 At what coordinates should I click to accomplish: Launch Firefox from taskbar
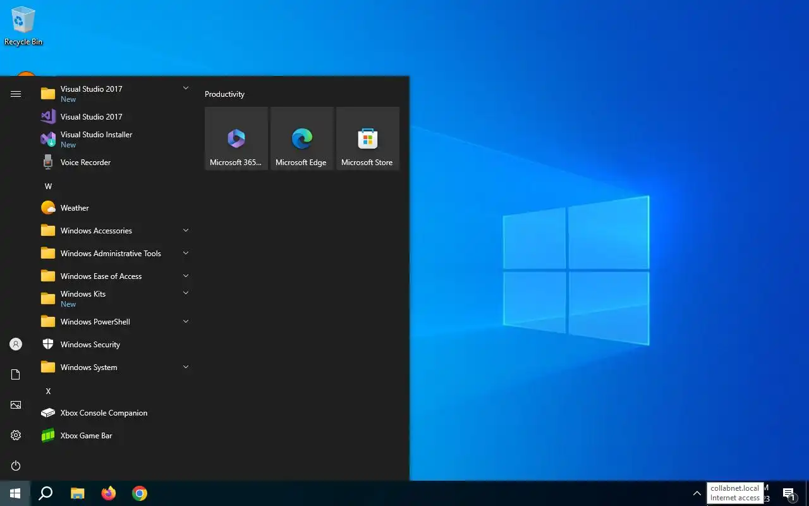(109, 493)
